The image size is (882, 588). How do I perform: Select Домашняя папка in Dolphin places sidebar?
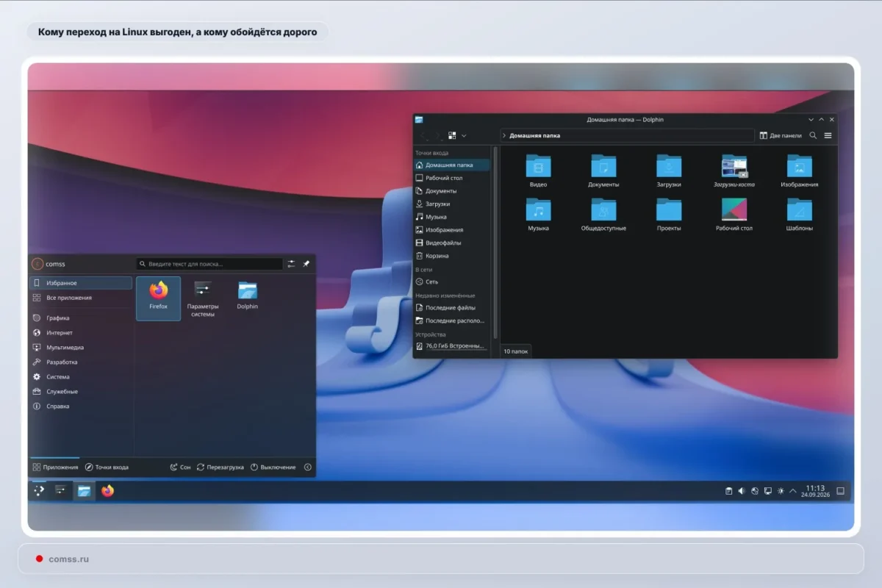pos(451,165)
